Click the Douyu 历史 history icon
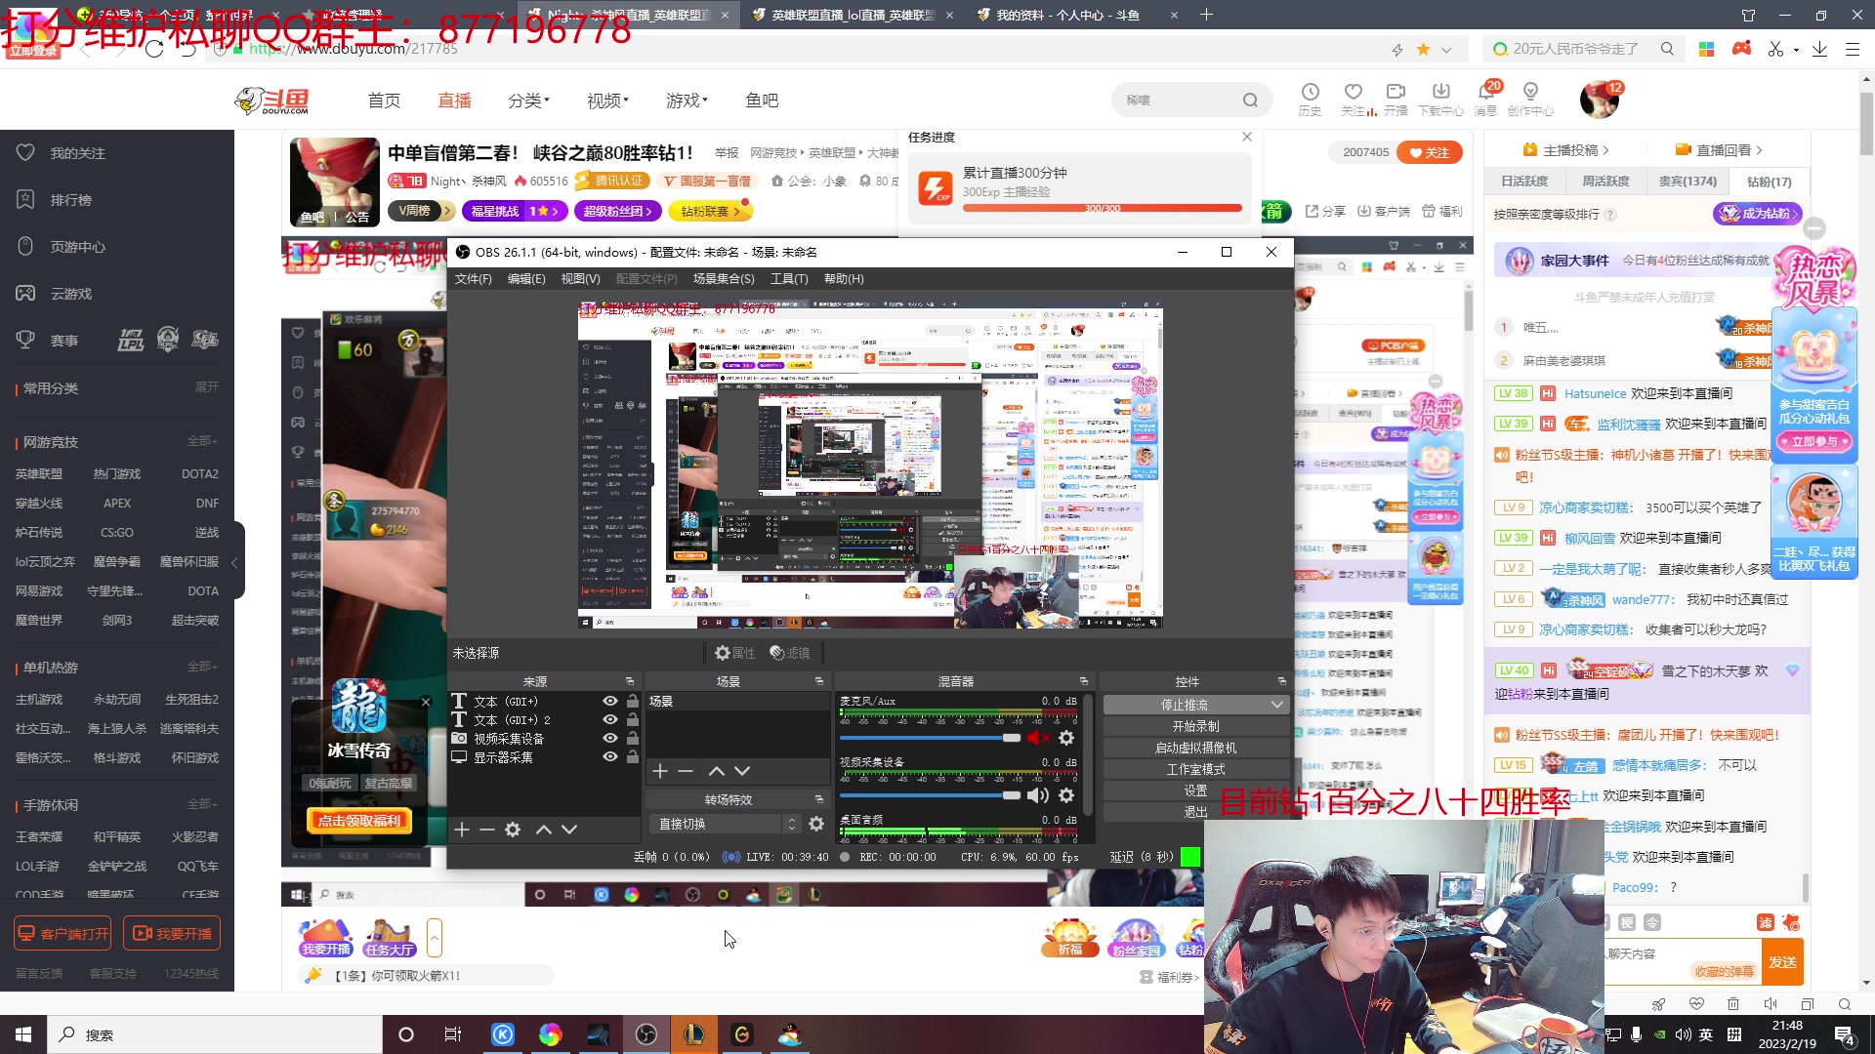 [x=1309, y=93]
